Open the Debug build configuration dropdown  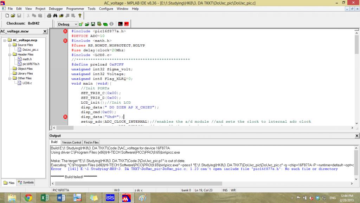[x=75, y=24]
